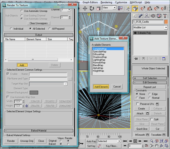
Task: Select NormalsMap in Available Elements list
Action: click(x=99, y=62)
